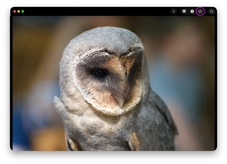Screen dimensions: 227x164
Task: Click the white tuft on owl's shoulder
Action: tap(58, 104)
